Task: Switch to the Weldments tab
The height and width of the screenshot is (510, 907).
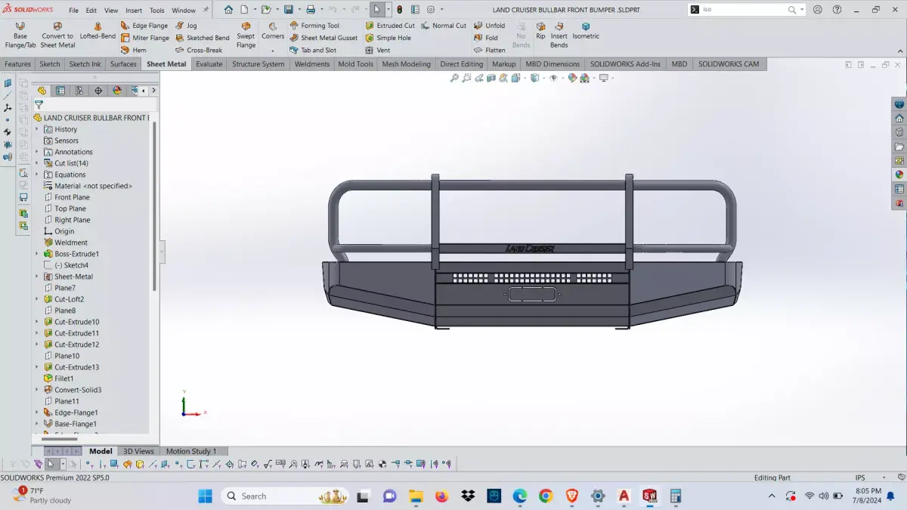Action: [312, 64]
